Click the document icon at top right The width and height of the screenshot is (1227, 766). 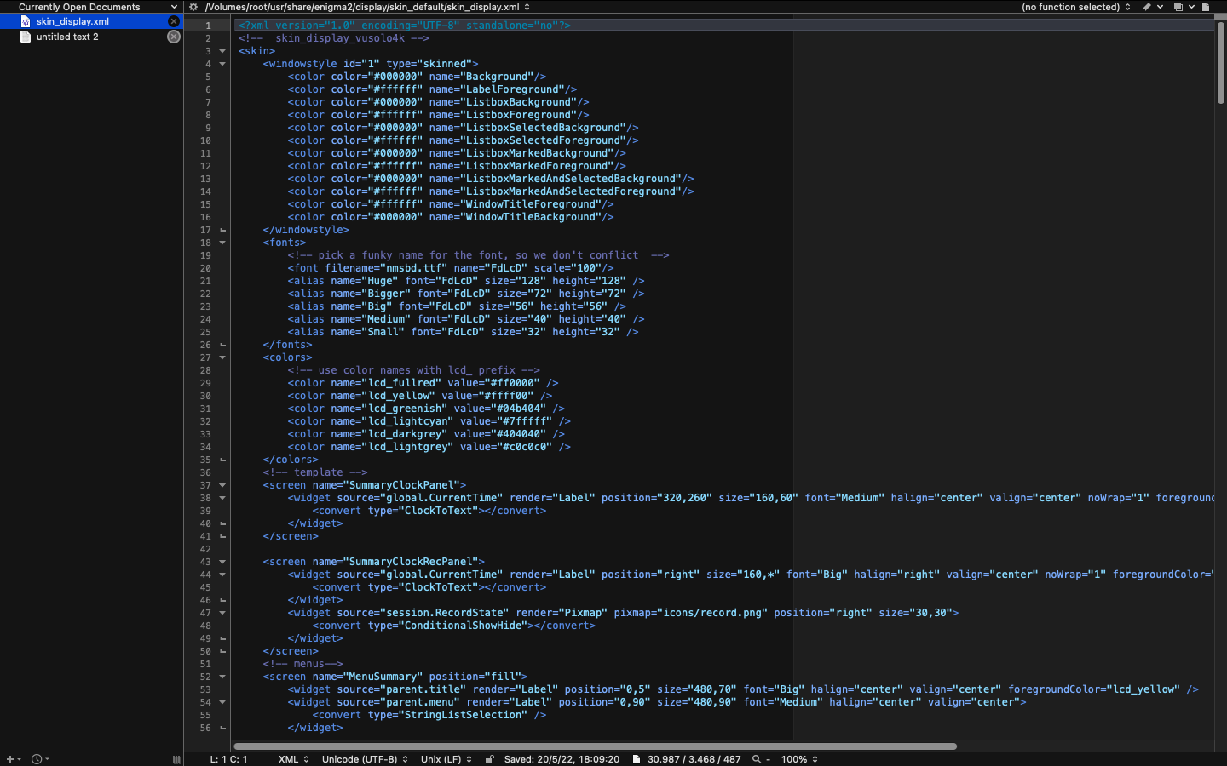pos(1206,7)
